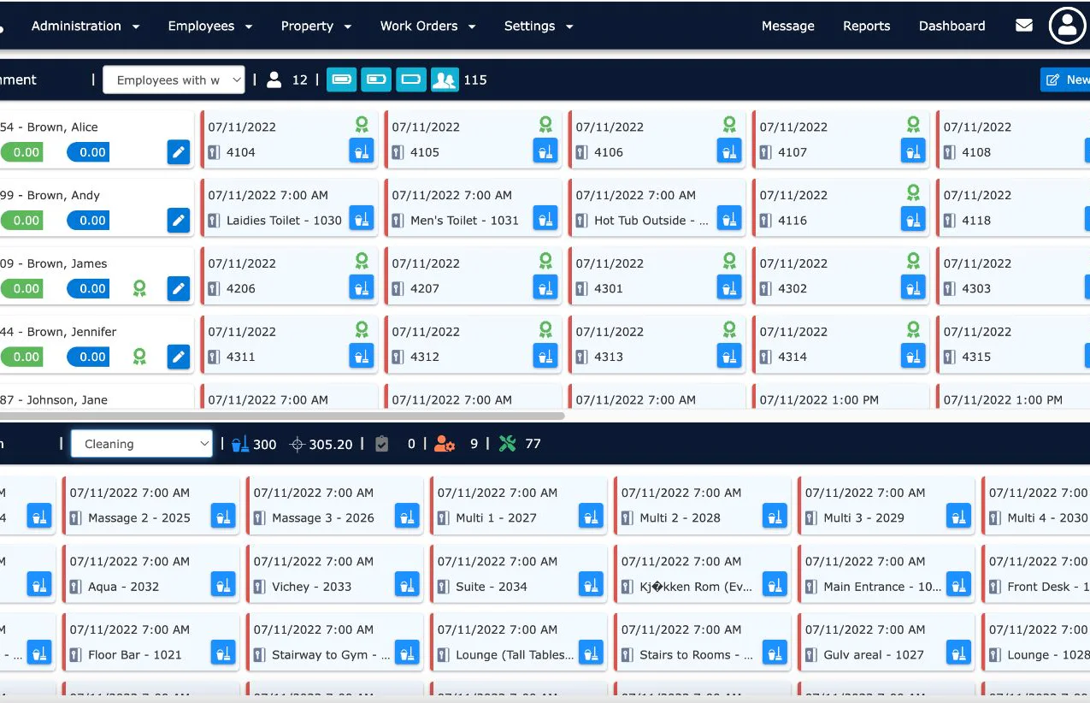1090x703 pixels.
Task: Click the cleaning icon on Multi 2 - 2028
Action: coord(775,517)
